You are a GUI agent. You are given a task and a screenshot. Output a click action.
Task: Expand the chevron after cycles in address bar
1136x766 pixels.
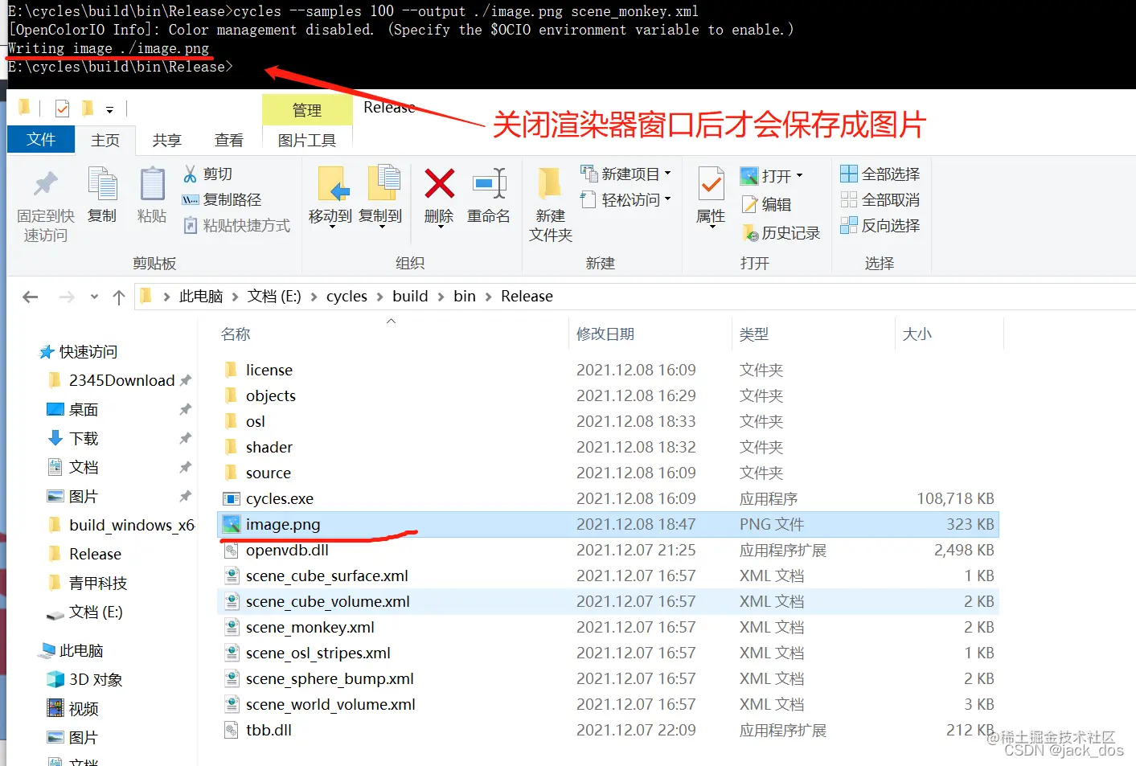coord(379,297)
